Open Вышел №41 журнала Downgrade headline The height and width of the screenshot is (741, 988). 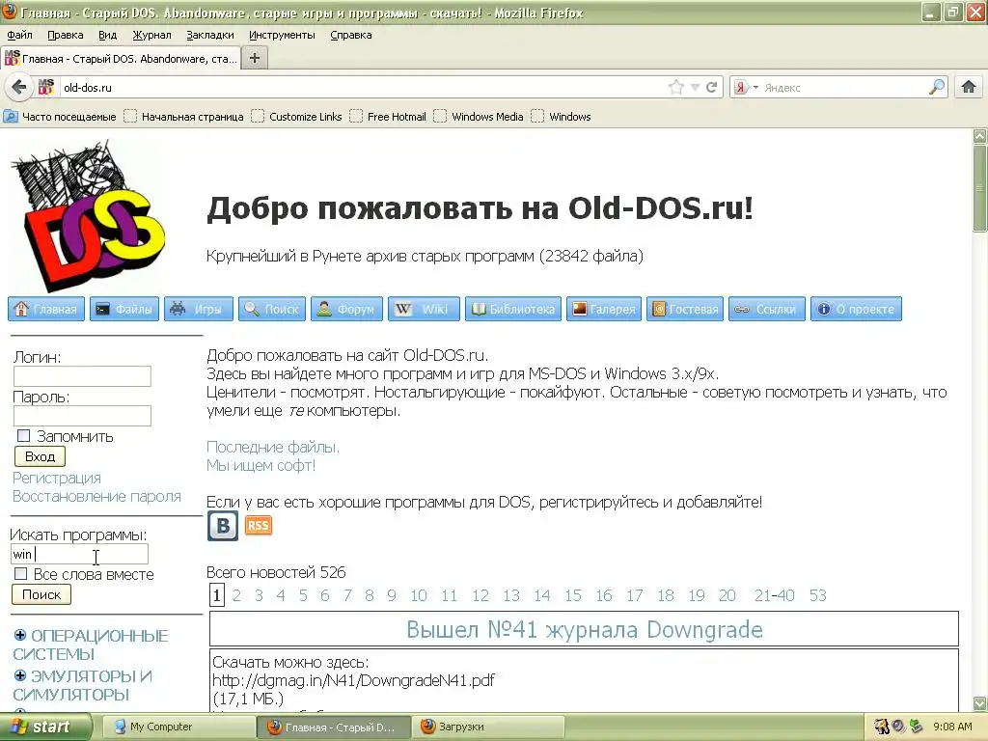tap(584, 629)
